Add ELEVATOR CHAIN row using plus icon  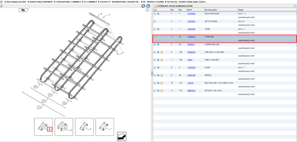(155, 14)
